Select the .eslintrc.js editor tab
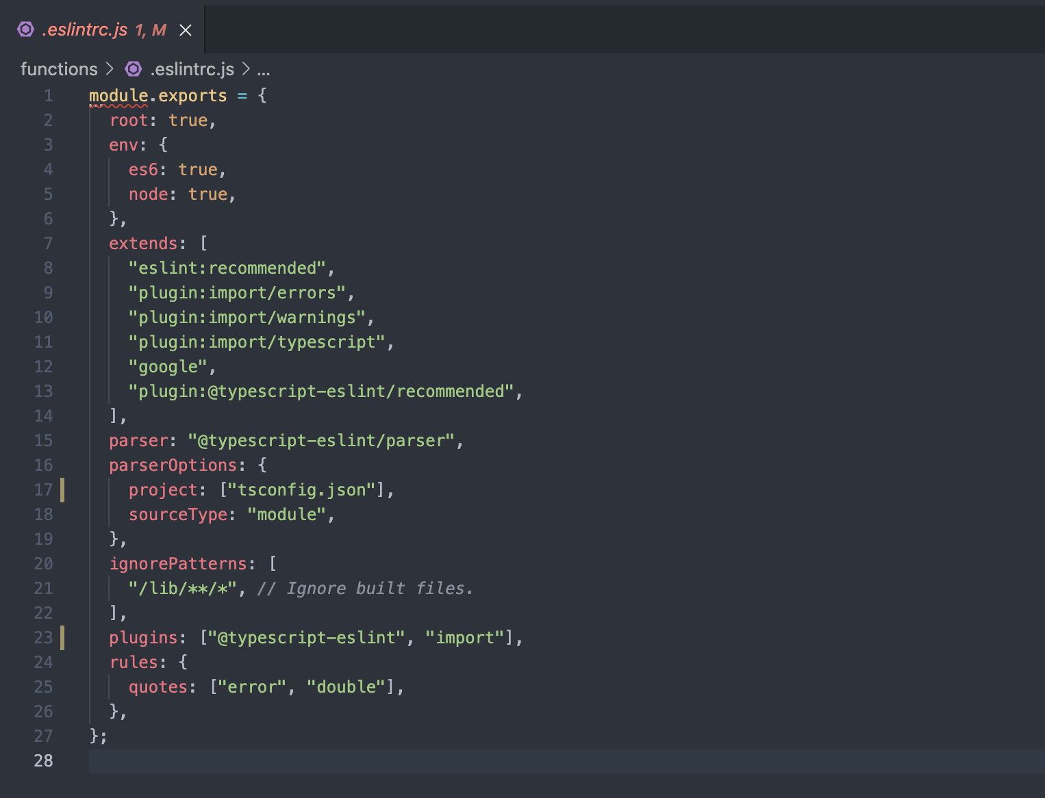The height and width of the screenshot is (798, 1045). point(102,30)
